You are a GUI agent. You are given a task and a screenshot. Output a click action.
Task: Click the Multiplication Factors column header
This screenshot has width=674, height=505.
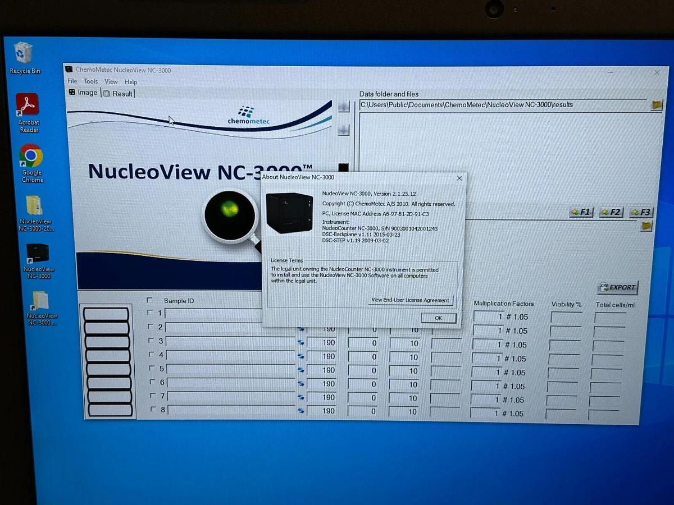(504, 304)
